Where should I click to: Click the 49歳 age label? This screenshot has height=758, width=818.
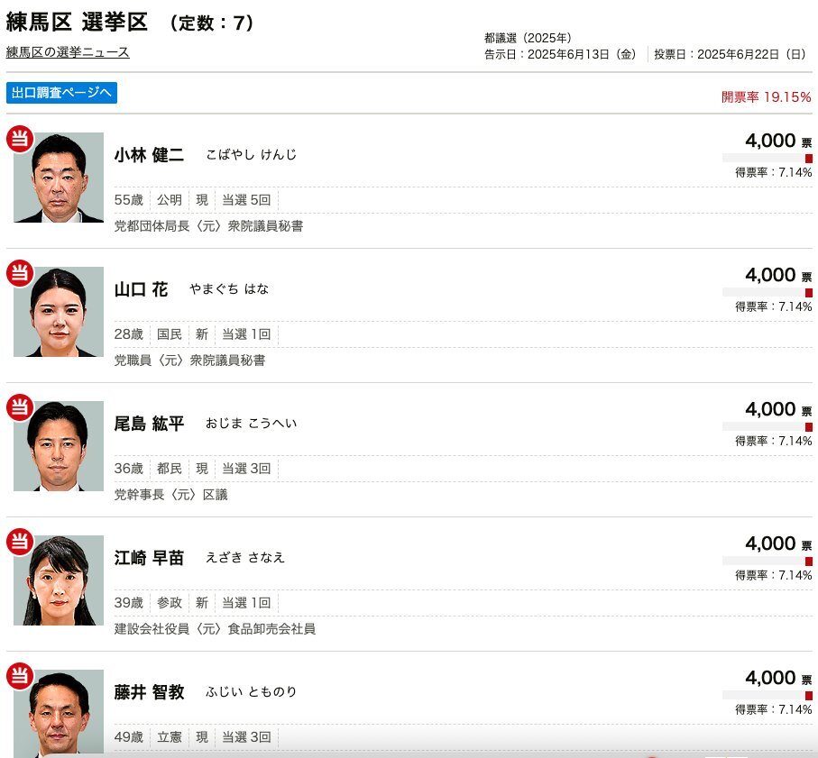(x=129, y=737)
